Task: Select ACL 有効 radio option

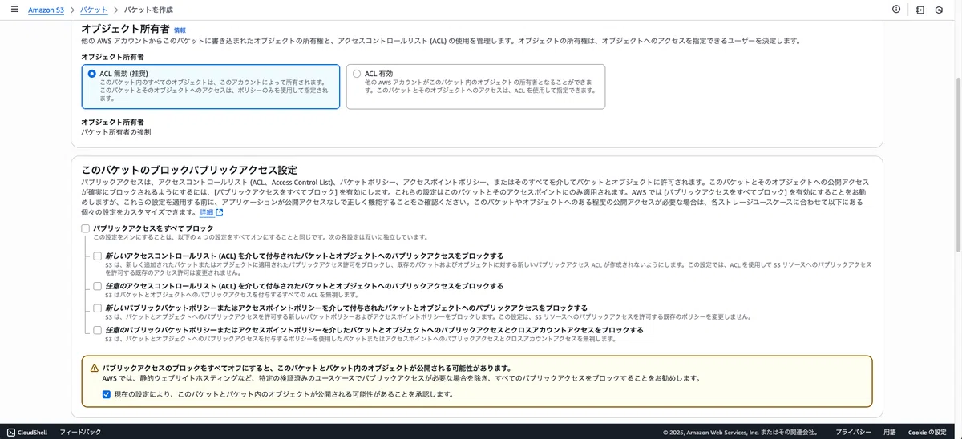Action: (x=357, y=74)
